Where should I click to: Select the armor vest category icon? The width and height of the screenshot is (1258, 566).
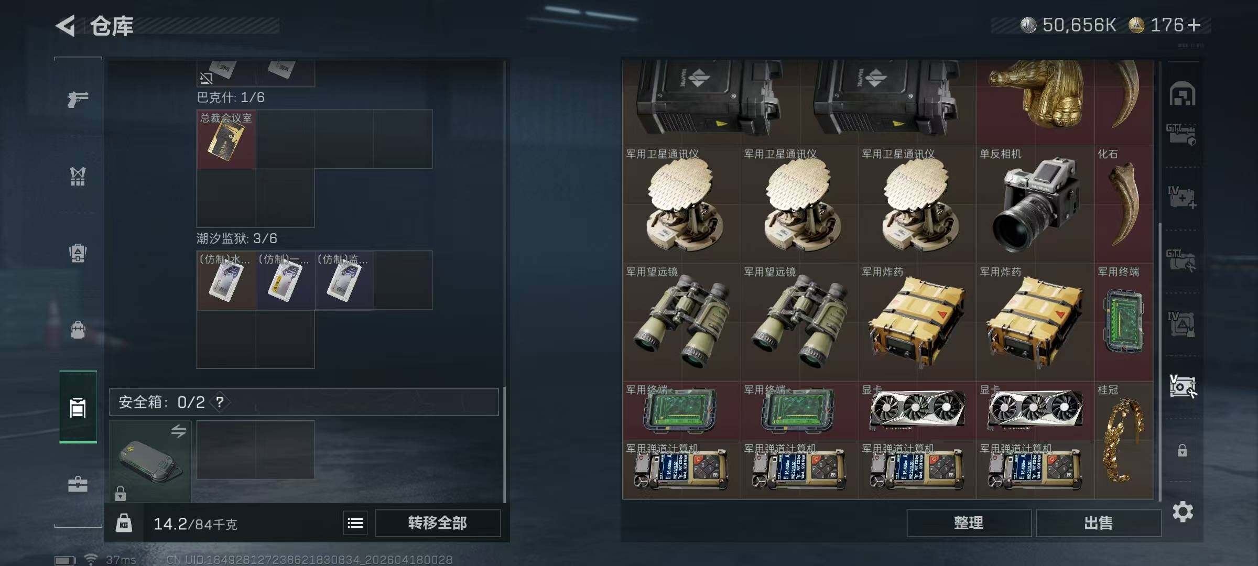pos(78,176)
